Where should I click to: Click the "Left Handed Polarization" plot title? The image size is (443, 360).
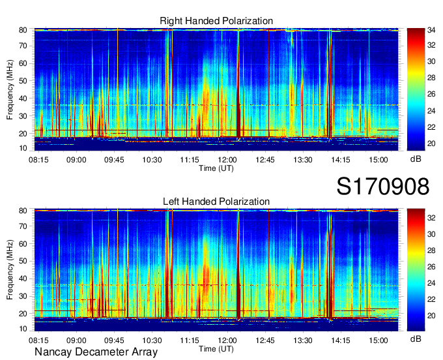[216, 202]
